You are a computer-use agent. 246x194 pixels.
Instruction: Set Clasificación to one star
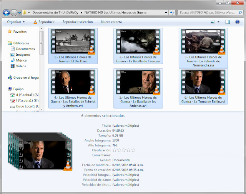click(x=115, y=150)
